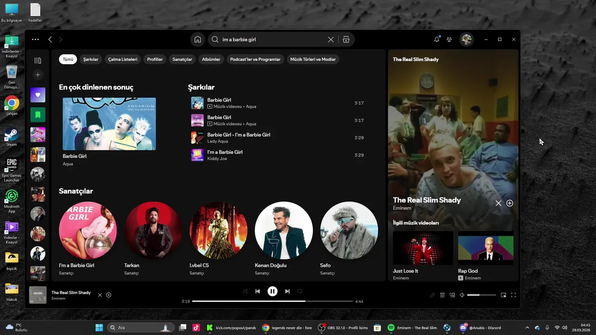Screen dimensions: 596x335
Task: Click I'm a Barbie Girl by Kiddy Joe
Action: coord(225,152)
